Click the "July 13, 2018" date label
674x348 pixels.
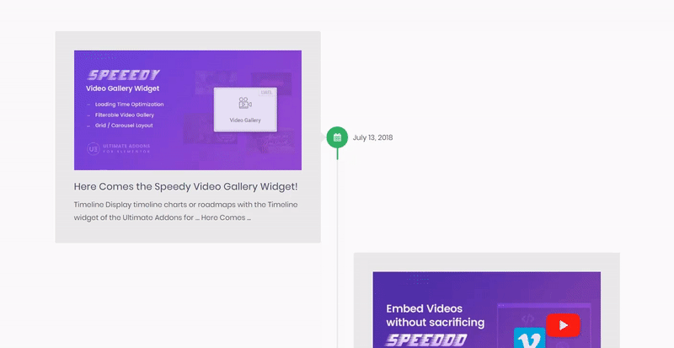[x=372, y=137]
